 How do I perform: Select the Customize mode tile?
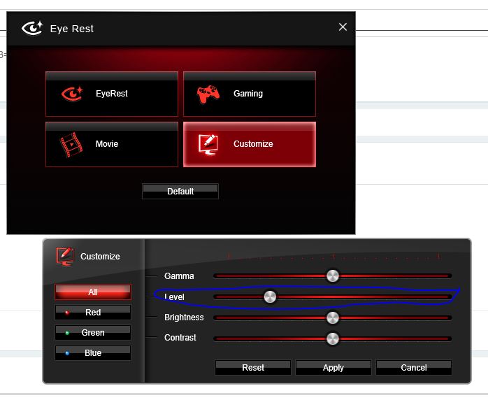250,145
